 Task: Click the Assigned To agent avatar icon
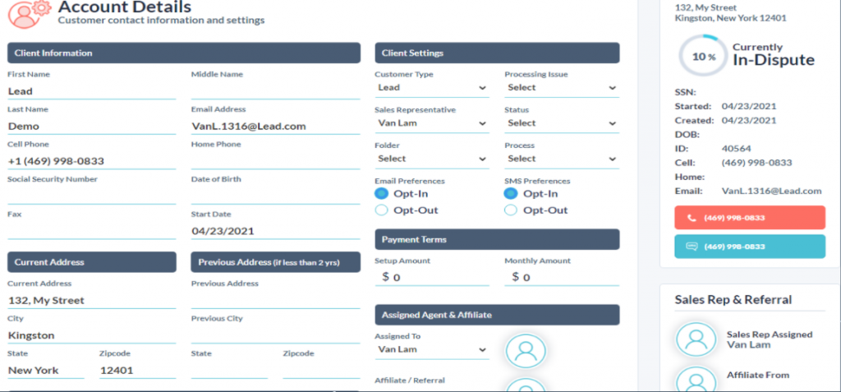[x=526, y=351]
